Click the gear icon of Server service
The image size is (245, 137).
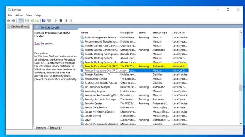click(x=82, y=120)
